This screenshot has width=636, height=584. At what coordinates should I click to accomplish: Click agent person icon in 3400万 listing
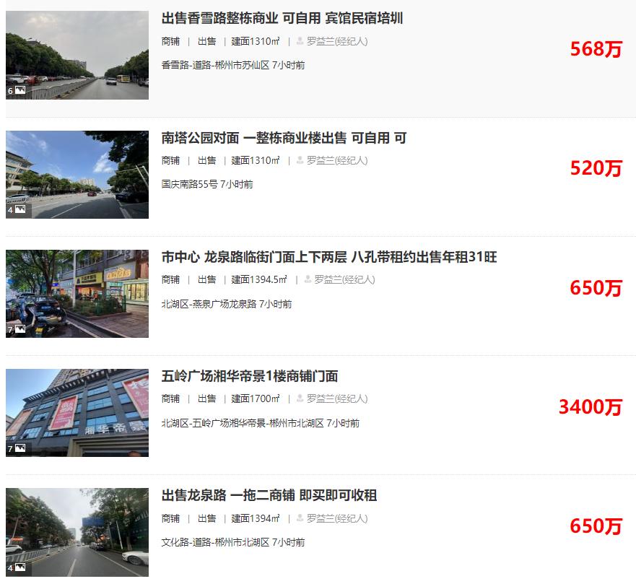pos(300,398)
